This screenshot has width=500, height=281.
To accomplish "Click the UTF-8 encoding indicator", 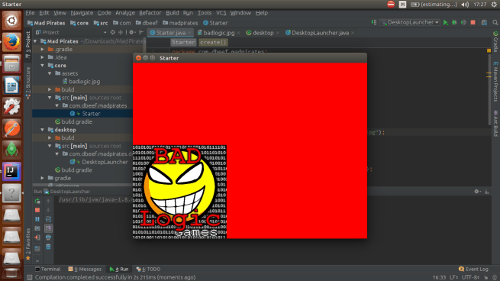I will pos(470,277).
